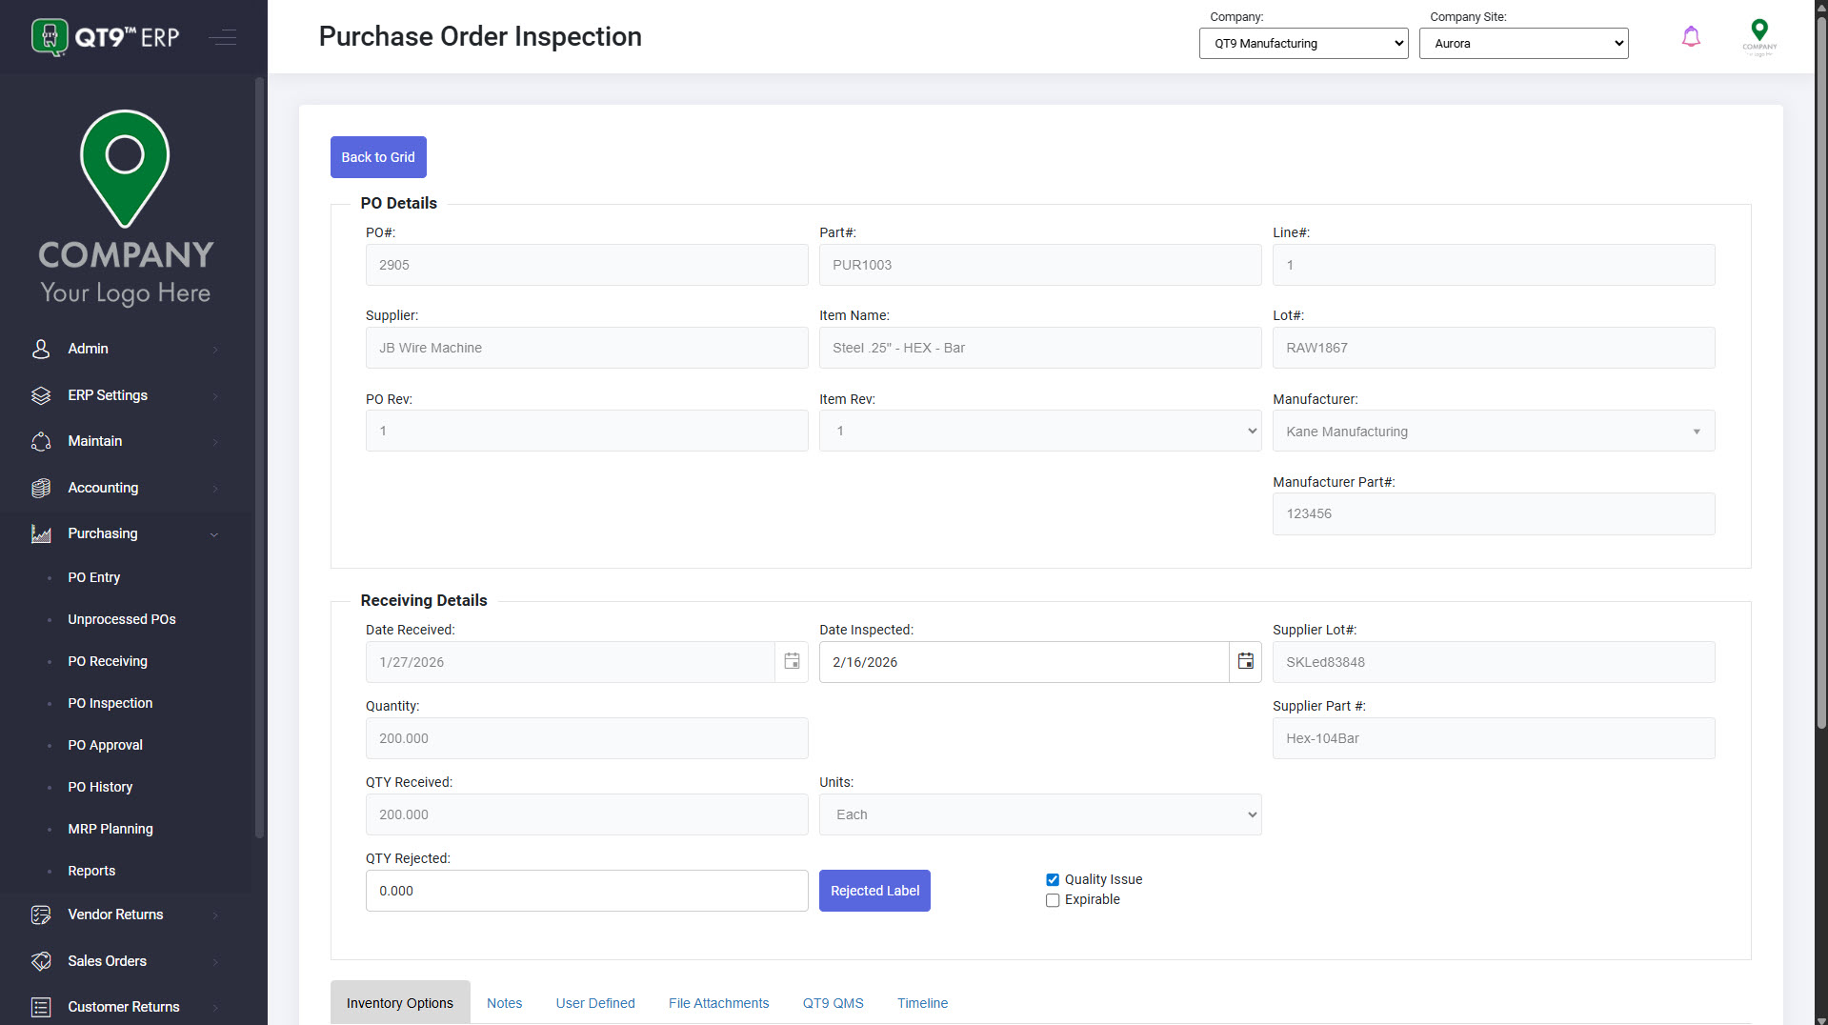
Task: Open PO History in the sidebar
Action: click(100, 787)
